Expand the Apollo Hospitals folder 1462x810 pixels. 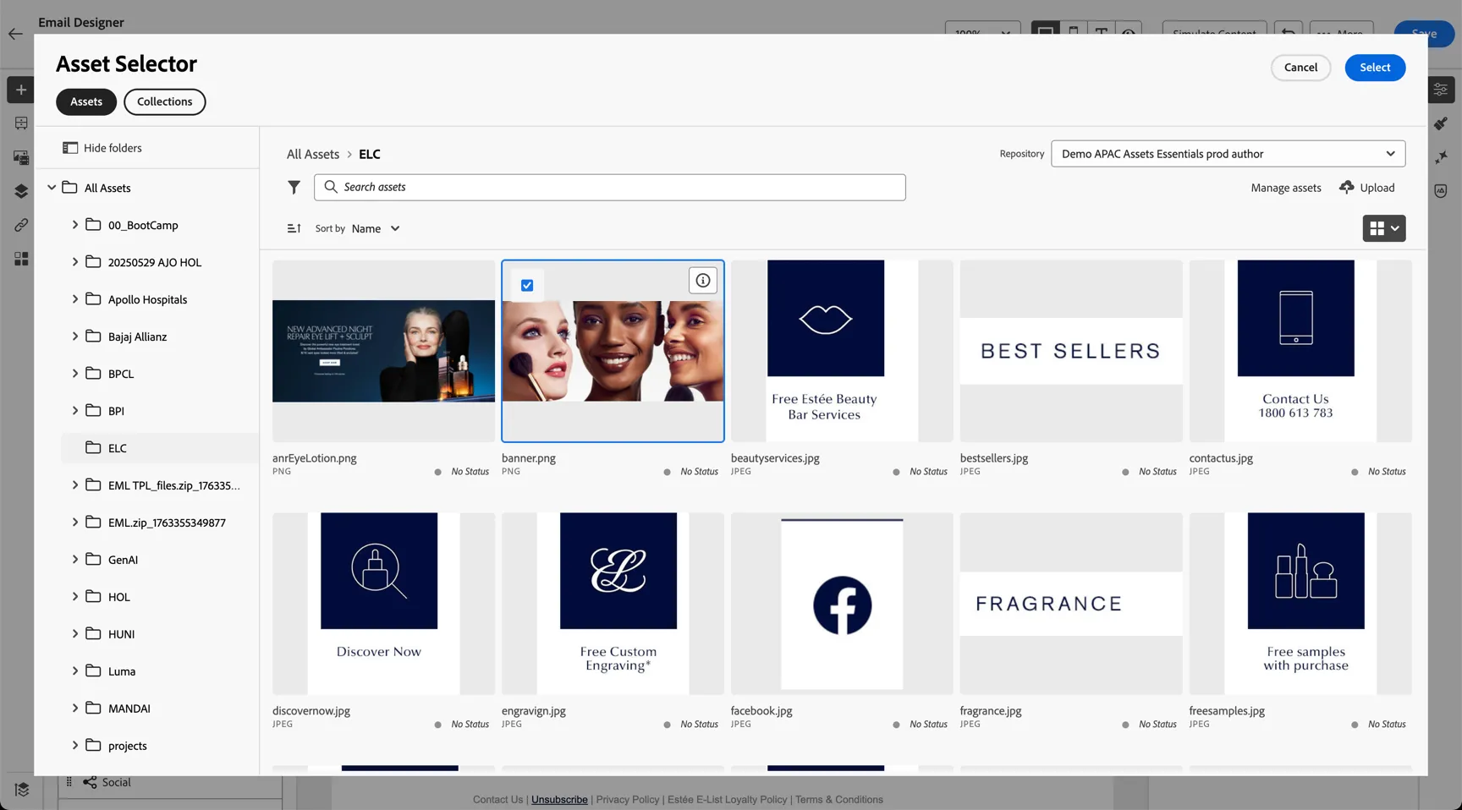(x=75, y=299)
